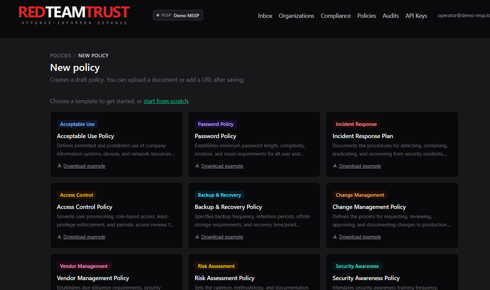Click the 'start from scratch' link

click(166, 101)
